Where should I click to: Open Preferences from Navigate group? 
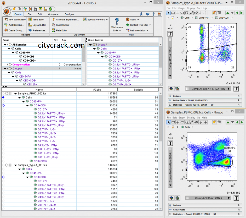[38, 30]
